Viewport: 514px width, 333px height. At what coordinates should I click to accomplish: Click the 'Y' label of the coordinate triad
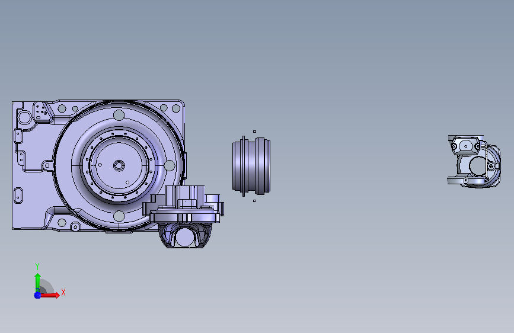coord(37,267)
